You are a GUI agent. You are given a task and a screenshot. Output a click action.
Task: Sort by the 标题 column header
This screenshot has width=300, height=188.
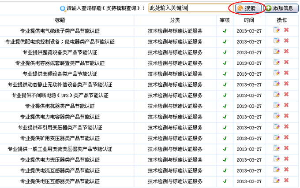coord(60,20)
